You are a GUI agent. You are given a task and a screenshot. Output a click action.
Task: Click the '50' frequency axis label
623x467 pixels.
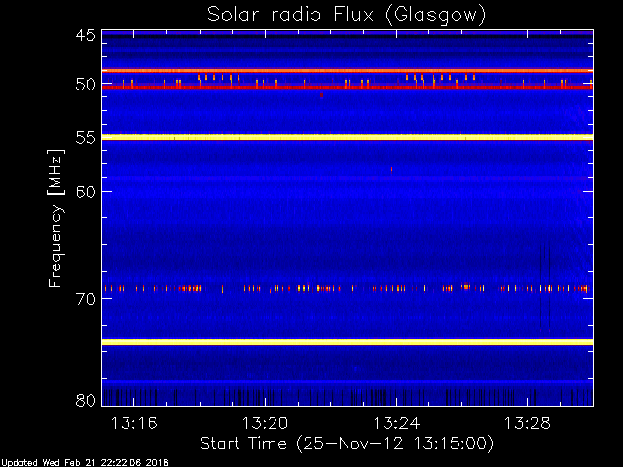pyautogui.click(x=86, y=85)
